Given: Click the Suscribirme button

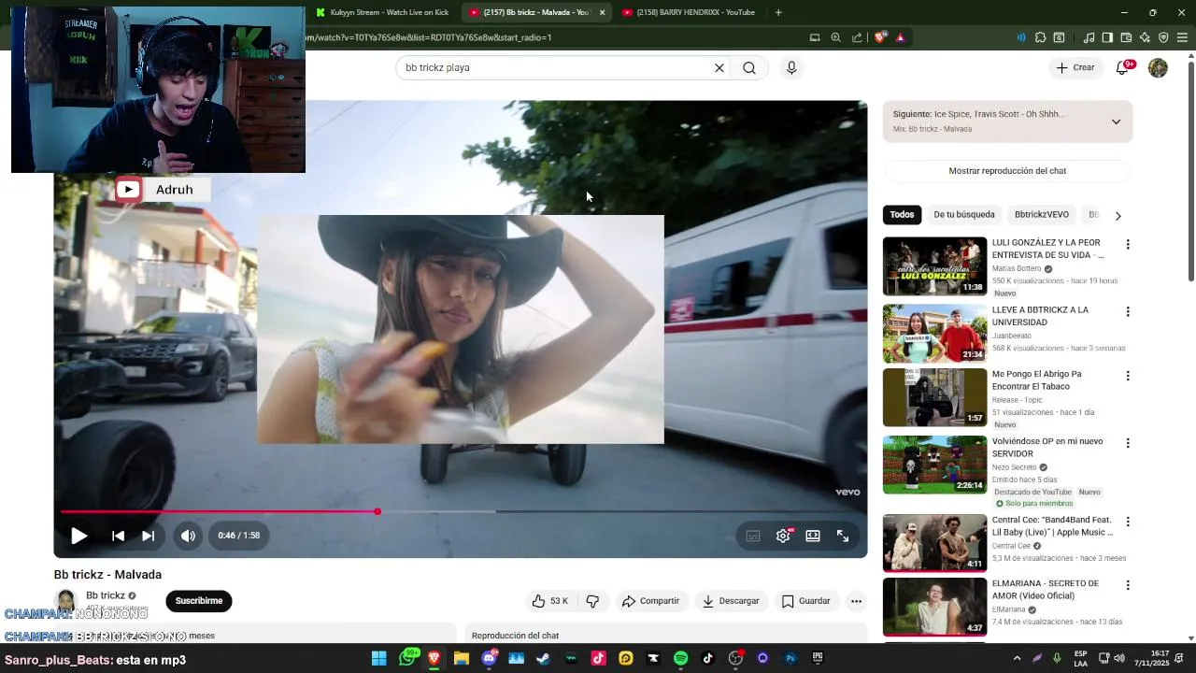Looking at the screenshot, I should (x=199, y=601).
